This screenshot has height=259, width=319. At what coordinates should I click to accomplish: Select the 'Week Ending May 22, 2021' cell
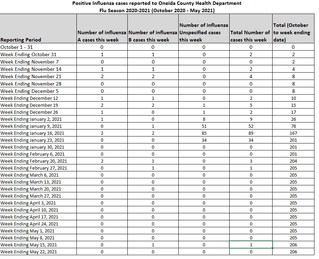coord(38,252)
